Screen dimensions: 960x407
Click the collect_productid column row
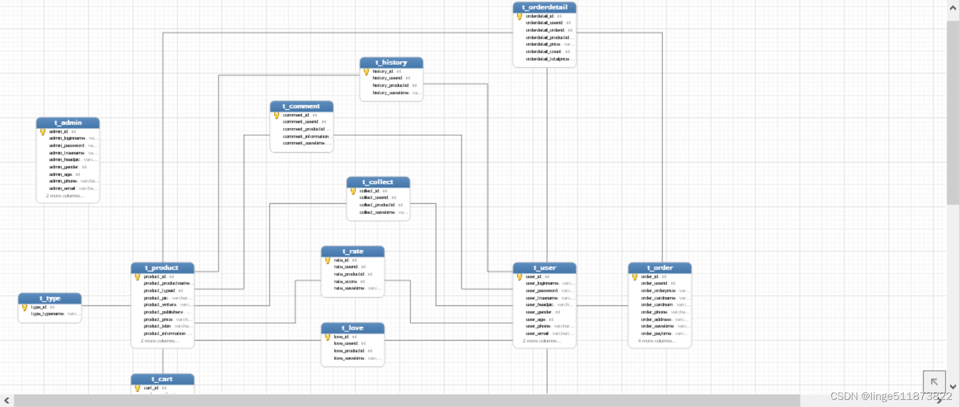[x=378, y=205]
